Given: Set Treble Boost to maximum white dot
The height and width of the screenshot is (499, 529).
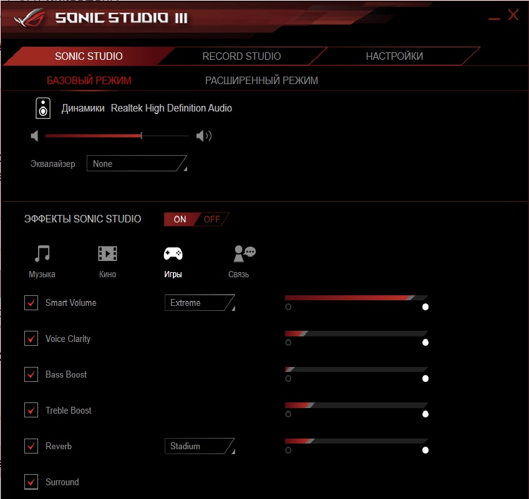Looking at the screenshot, I should click(x=425, y=414).
